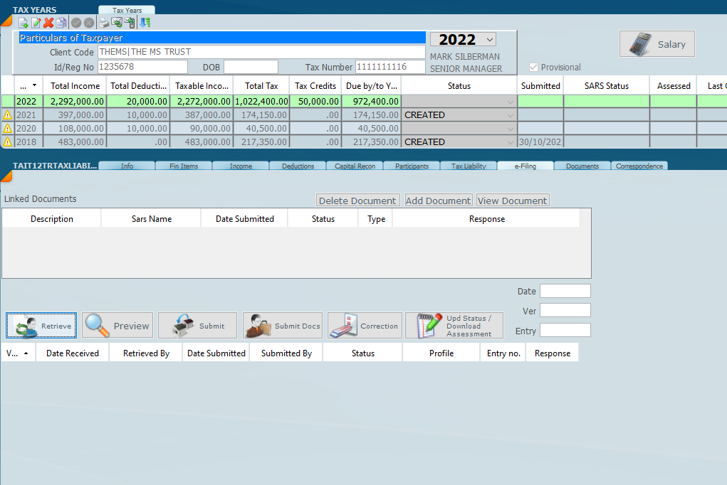Expand Status dropdown for 2021 row

click(x=509, y=115)
